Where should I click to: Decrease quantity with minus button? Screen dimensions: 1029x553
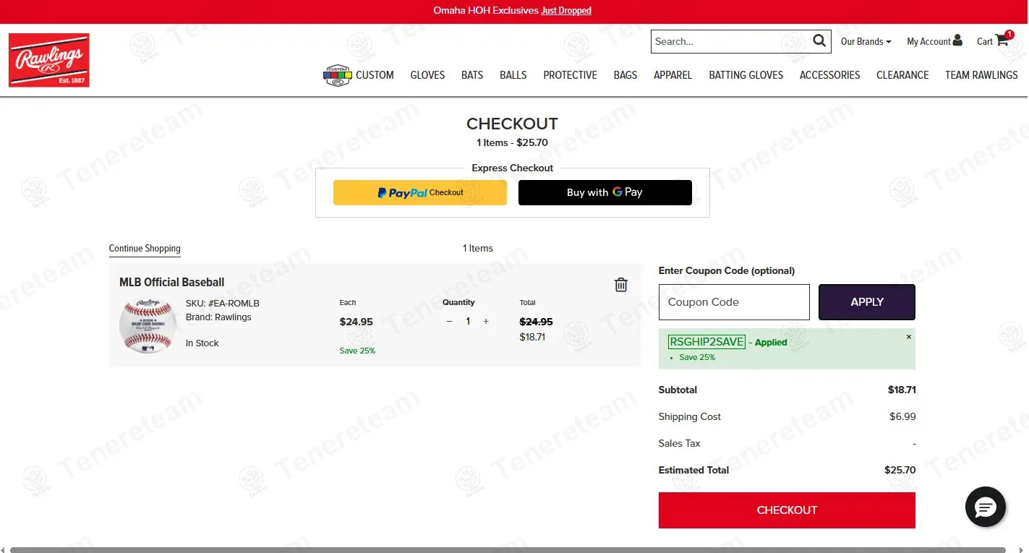click(449, 322)
